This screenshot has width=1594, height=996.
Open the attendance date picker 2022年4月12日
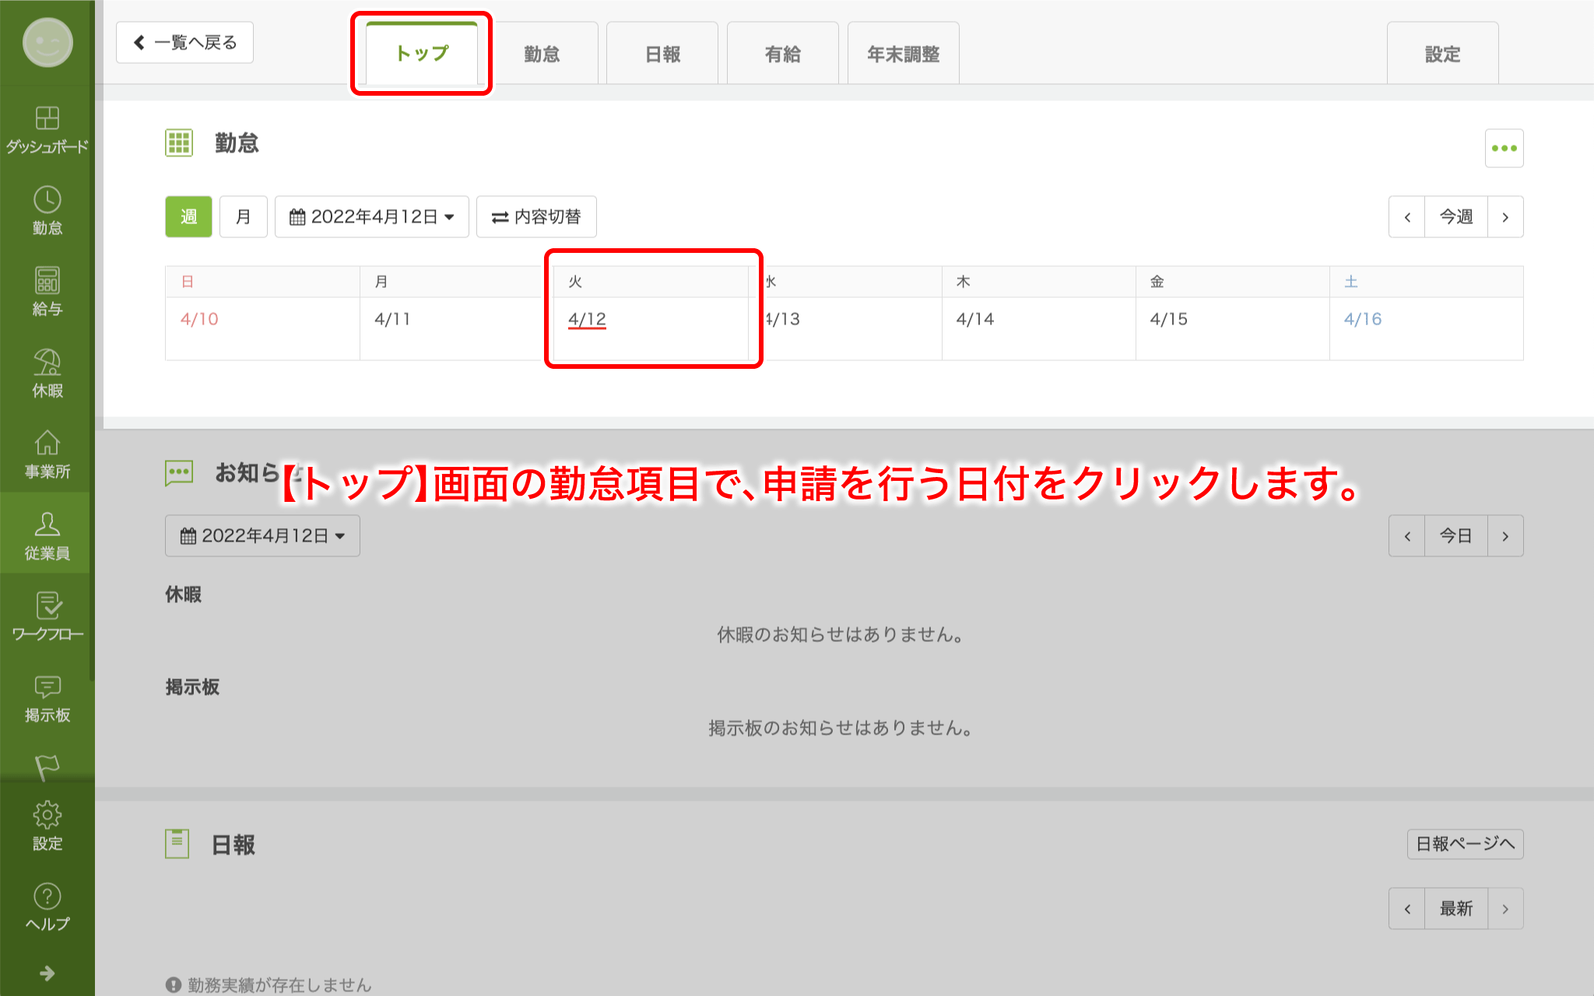tap(371, 217)
